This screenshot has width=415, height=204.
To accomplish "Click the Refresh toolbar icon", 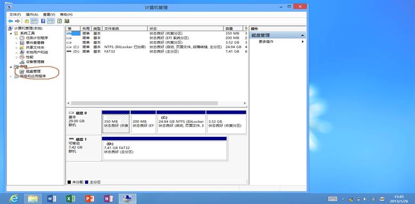I will [60, 21].
